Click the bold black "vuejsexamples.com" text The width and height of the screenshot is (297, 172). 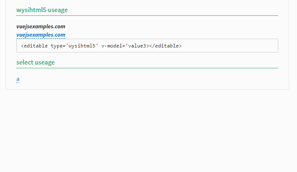pyautogui.click(x=40, y=26)
